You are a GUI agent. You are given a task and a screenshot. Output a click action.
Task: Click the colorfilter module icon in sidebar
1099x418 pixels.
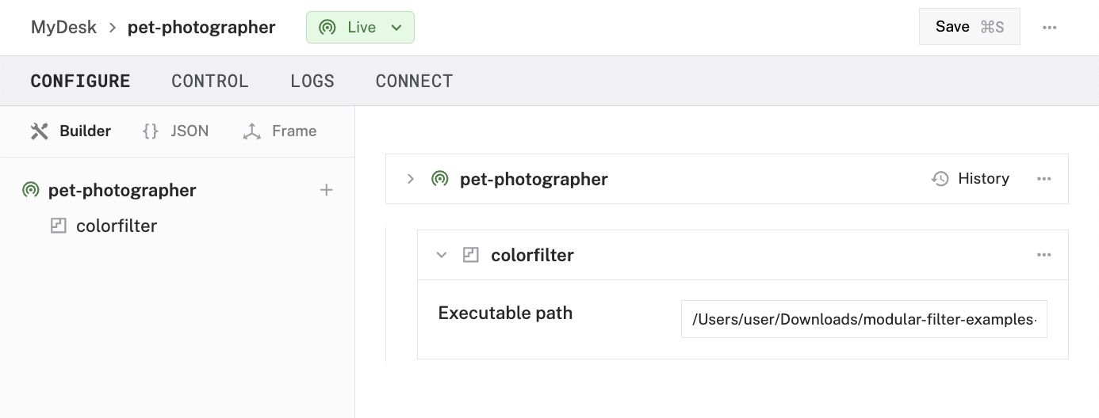coord(58,226)
